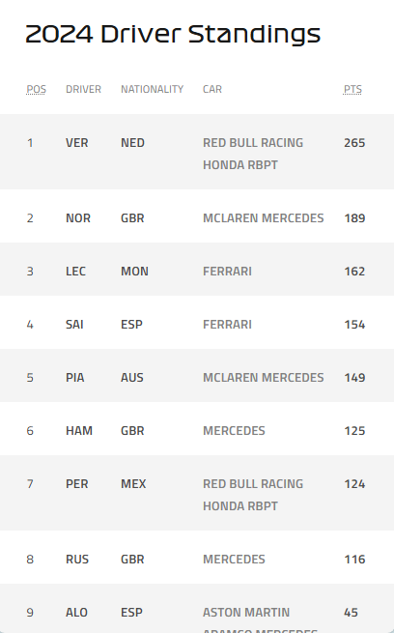The width and height of the screenshot is (394, 633).
Task: Select driver ALO in ninth position
Action: pos(76,613)
